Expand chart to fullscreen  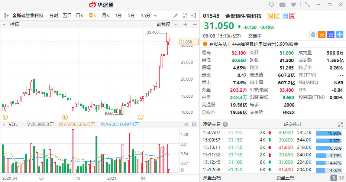(x=185, y=16)
